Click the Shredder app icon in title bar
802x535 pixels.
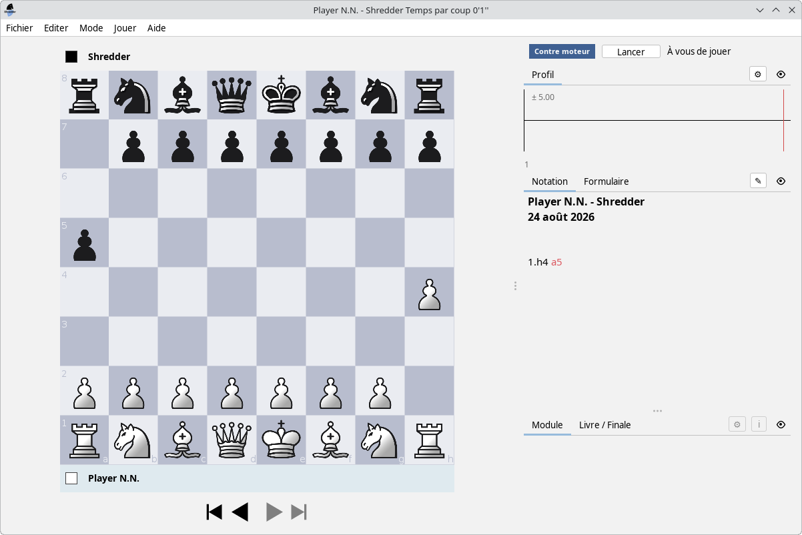tap(10, 9)
